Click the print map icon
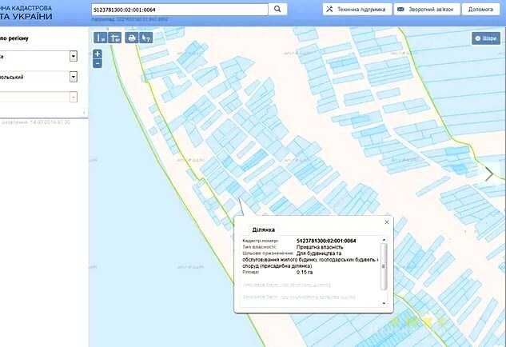 132,38
